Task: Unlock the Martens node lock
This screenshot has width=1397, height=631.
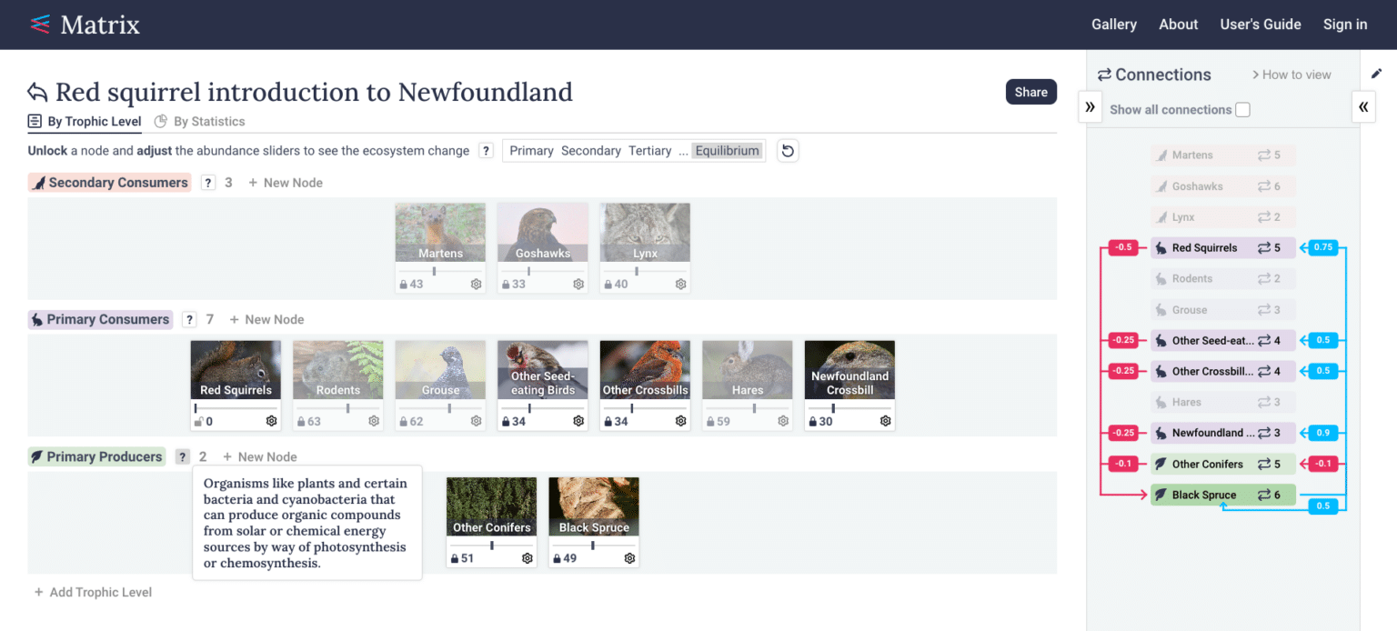Action: pos(403,285)
